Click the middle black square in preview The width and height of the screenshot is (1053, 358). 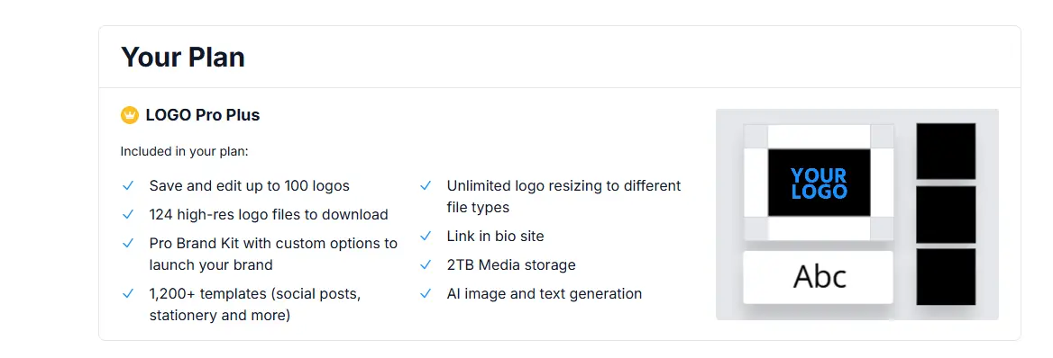click(946, 215)
